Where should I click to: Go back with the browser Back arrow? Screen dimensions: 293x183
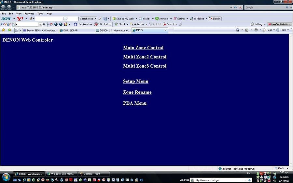point(3,7)
